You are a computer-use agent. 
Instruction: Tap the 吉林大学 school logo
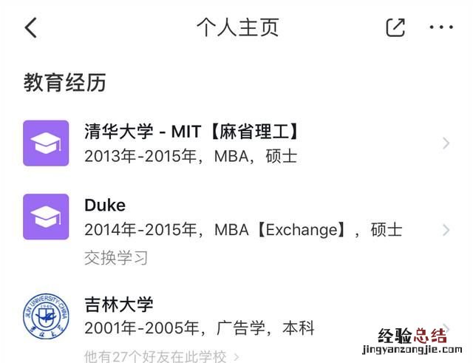tap(46, 316)
